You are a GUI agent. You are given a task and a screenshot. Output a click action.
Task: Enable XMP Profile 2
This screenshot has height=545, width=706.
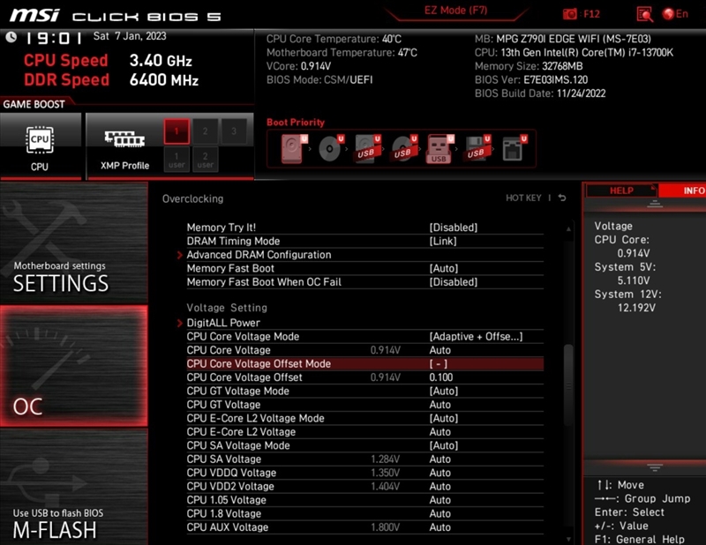click(x=206, y=131)
